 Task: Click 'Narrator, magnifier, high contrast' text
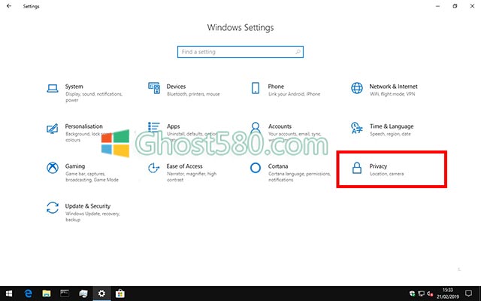[192, 177]
